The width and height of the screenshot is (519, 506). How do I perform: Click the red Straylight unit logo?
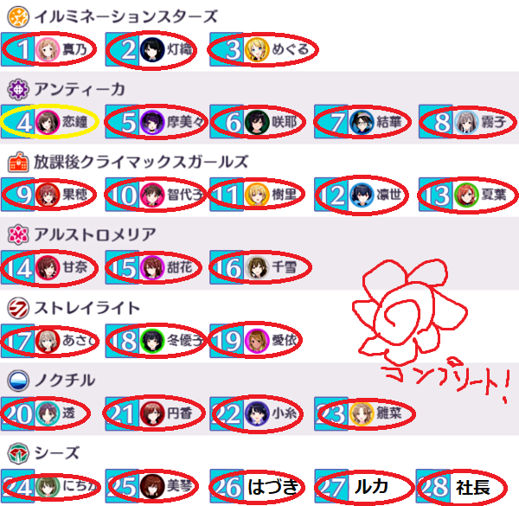click(18, 308)
